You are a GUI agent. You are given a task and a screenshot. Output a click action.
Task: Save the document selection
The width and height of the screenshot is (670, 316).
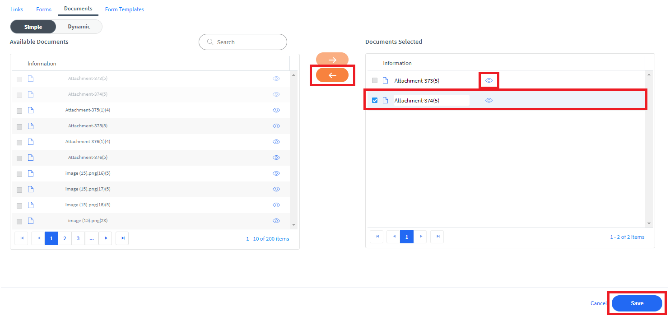[637, 303]
